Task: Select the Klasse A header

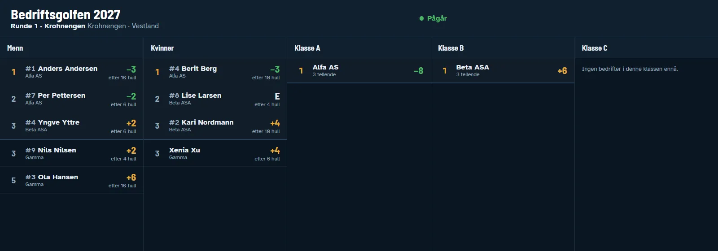Action: (x=359, y=48)
